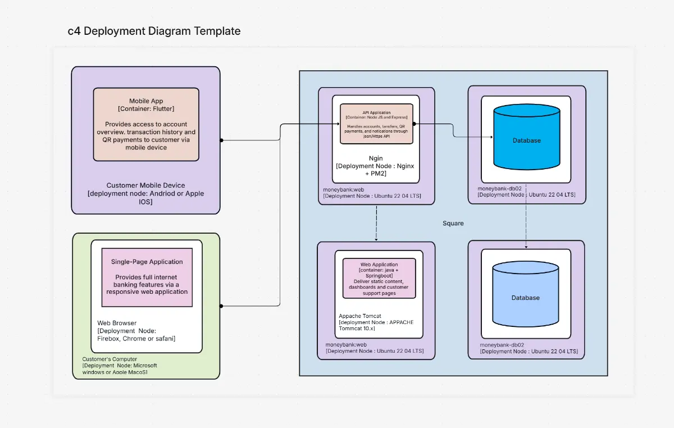This screenshot has width=674, height=428.
Task: Click the moneybank:web label beneath the Appache Tomcat node
Action: [375, 348]
